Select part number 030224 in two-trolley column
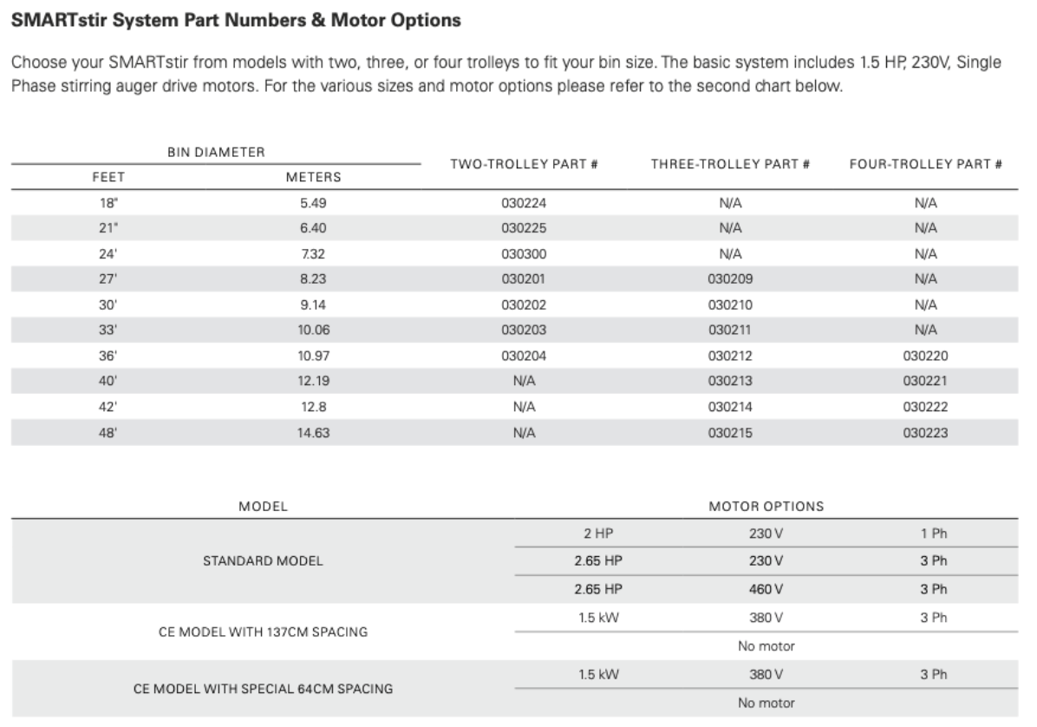 click(x=524, y=204)
